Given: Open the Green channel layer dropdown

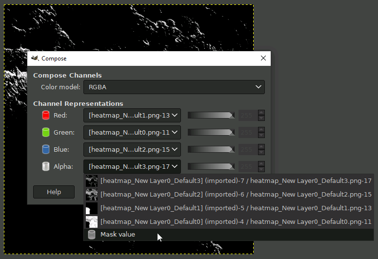Looking at the screenshot, I should point(132,133).
